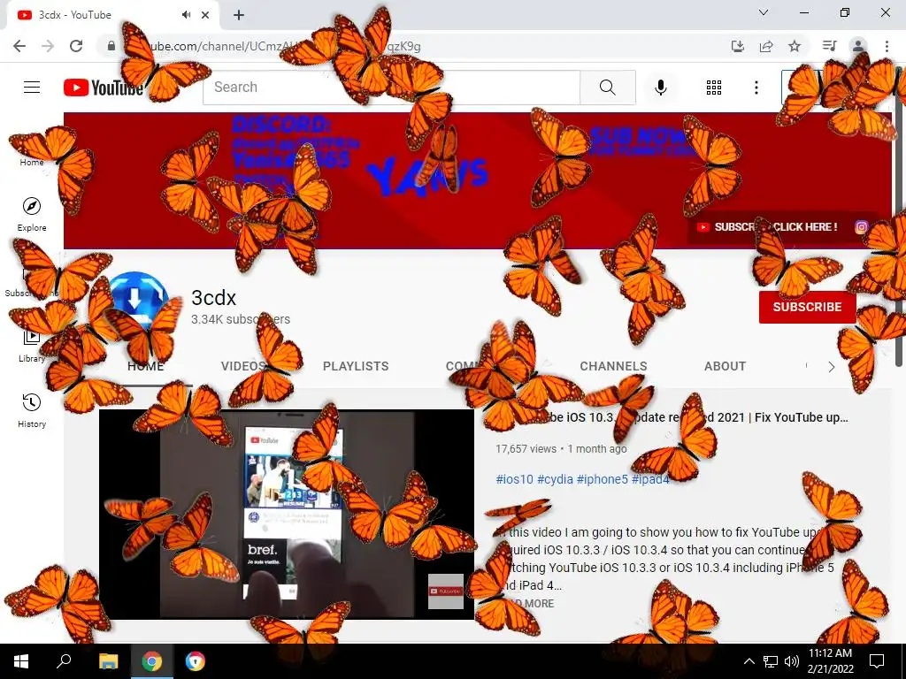
Task: Open Chrome's tab search dropdown arrow
Action: click(764, 12)
